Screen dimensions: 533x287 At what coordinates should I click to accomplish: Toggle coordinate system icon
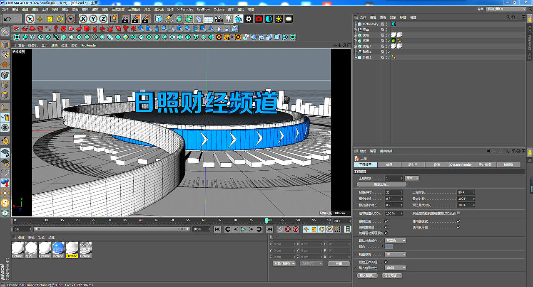(114, 19)
